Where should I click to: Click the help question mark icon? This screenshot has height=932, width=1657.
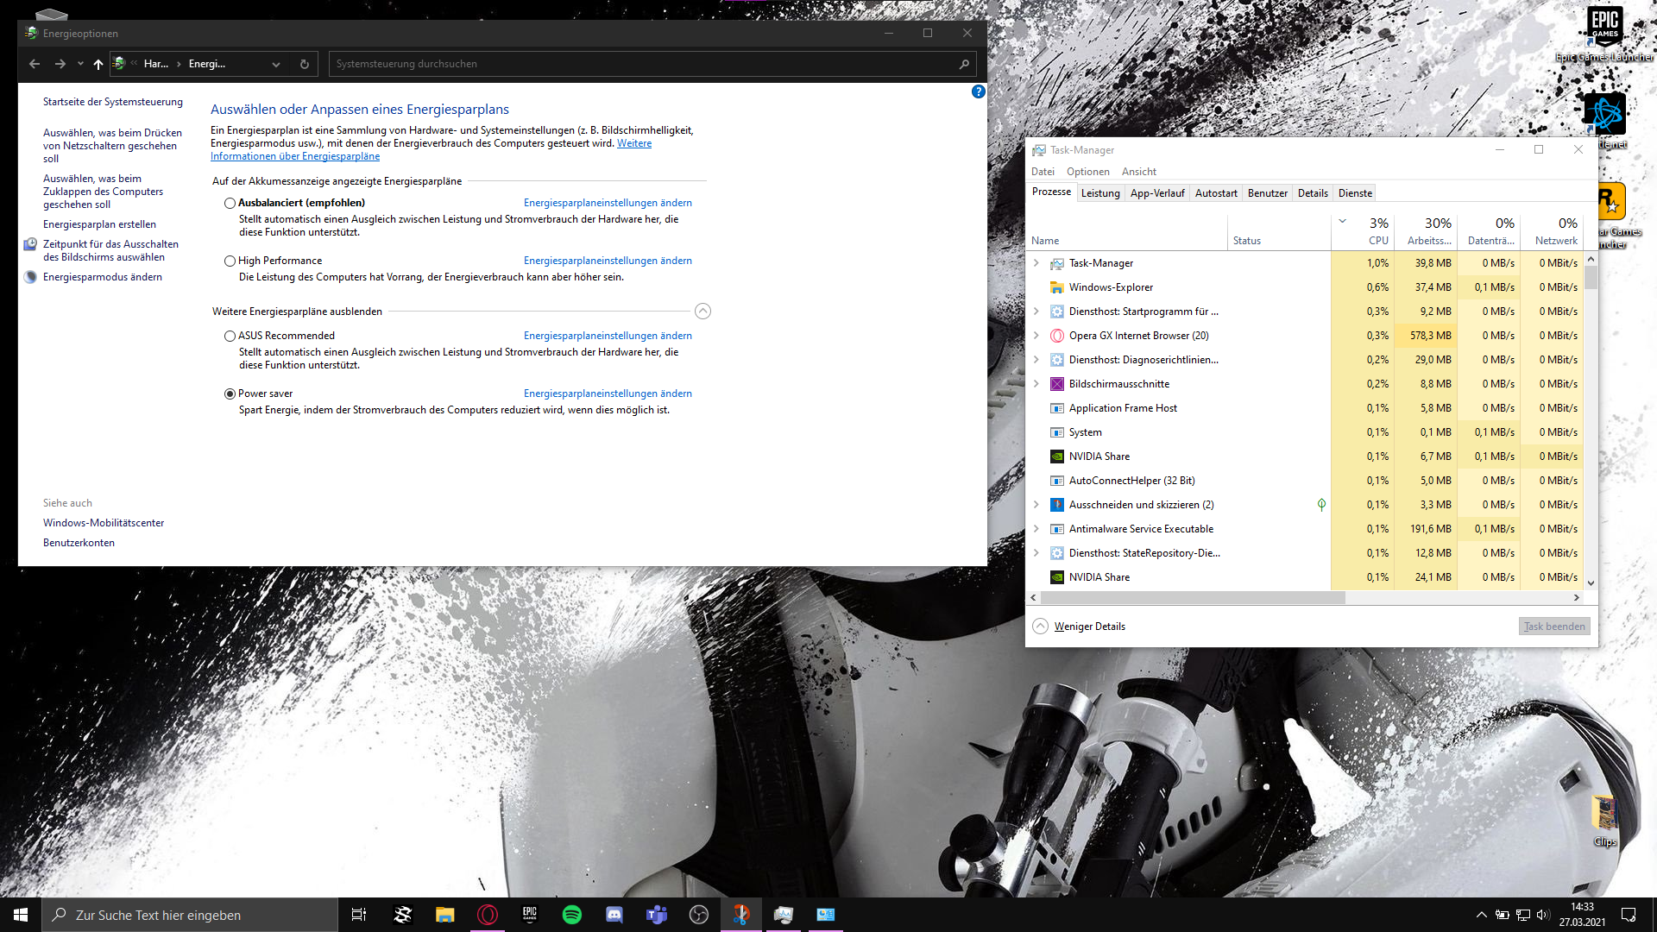[978, 91]
